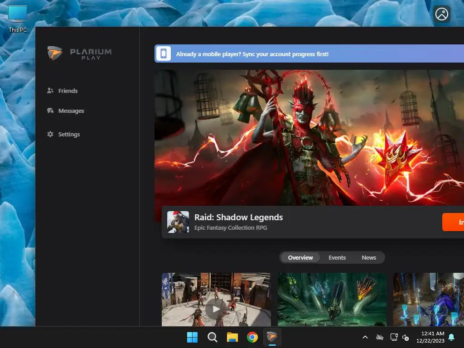Click the mobile sync banner text
The height and width of the screenshot is (348, 464).
click(x=252, y=54)
